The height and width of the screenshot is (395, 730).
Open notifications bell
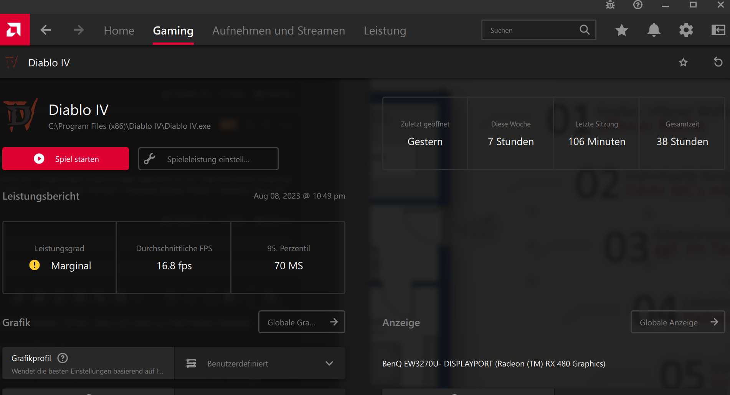click(x=654, y=30)
